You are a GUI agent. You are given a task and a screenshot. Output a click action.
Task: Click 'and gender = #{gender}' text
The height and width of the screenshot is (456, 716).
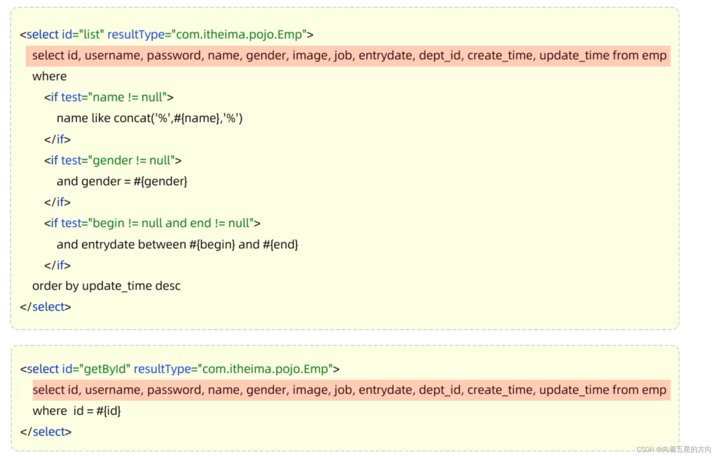122,181
